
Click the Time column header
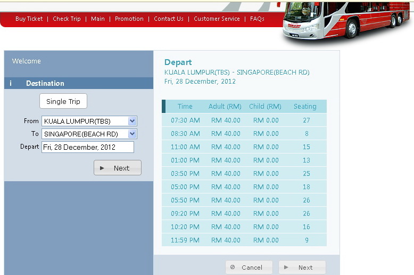185,106
